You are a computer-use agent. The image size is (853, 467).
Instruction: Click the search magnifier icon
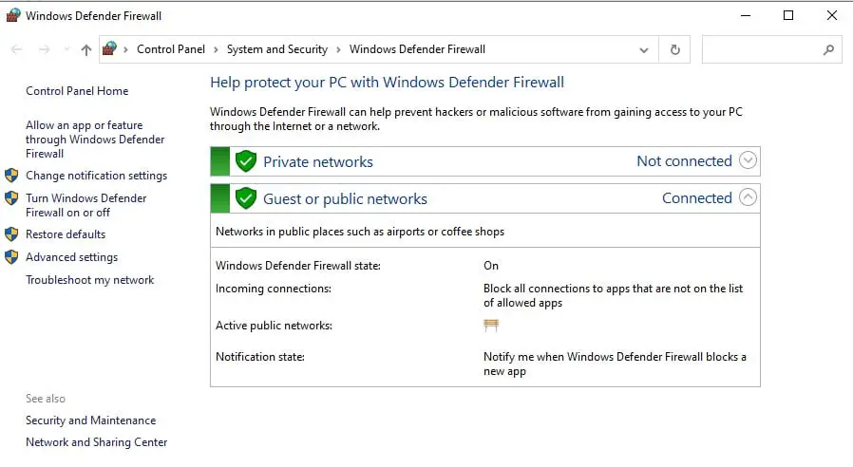click(828, 49)
